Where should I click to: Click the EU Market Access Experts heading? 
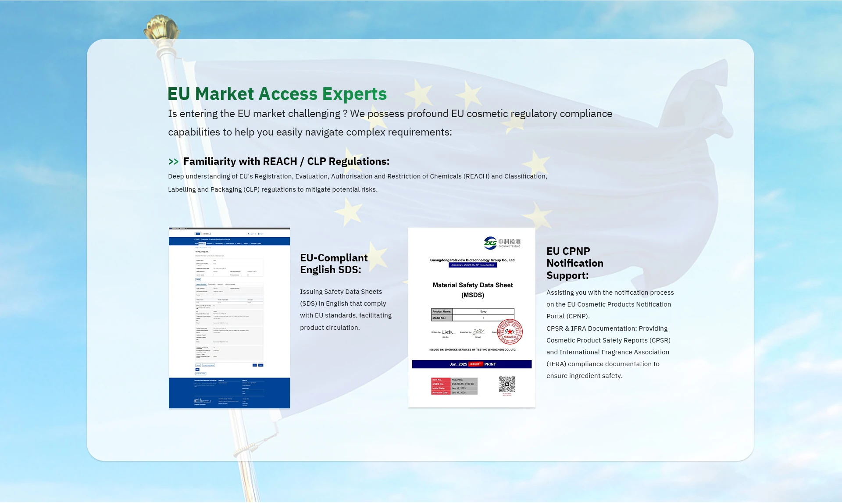(277, 94)
